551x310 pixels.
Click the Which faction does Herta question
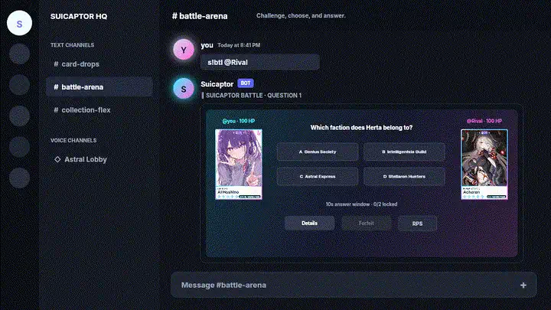(x=361, y=128)
